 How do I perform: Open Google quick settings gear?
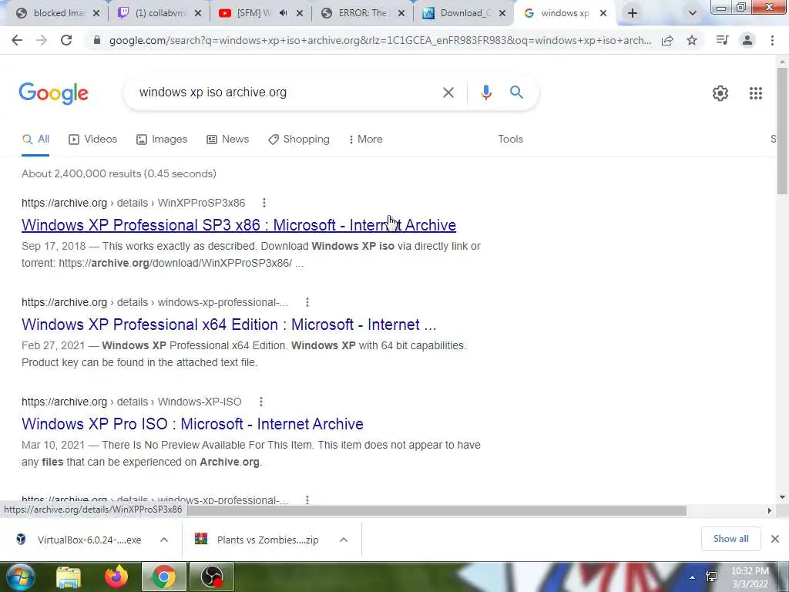(x=720, y=93)
